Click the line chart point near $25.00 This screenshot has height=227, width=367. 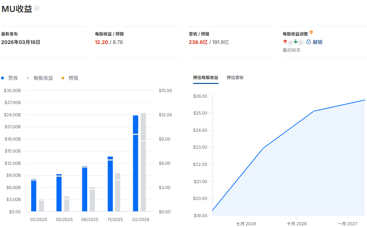314,111
